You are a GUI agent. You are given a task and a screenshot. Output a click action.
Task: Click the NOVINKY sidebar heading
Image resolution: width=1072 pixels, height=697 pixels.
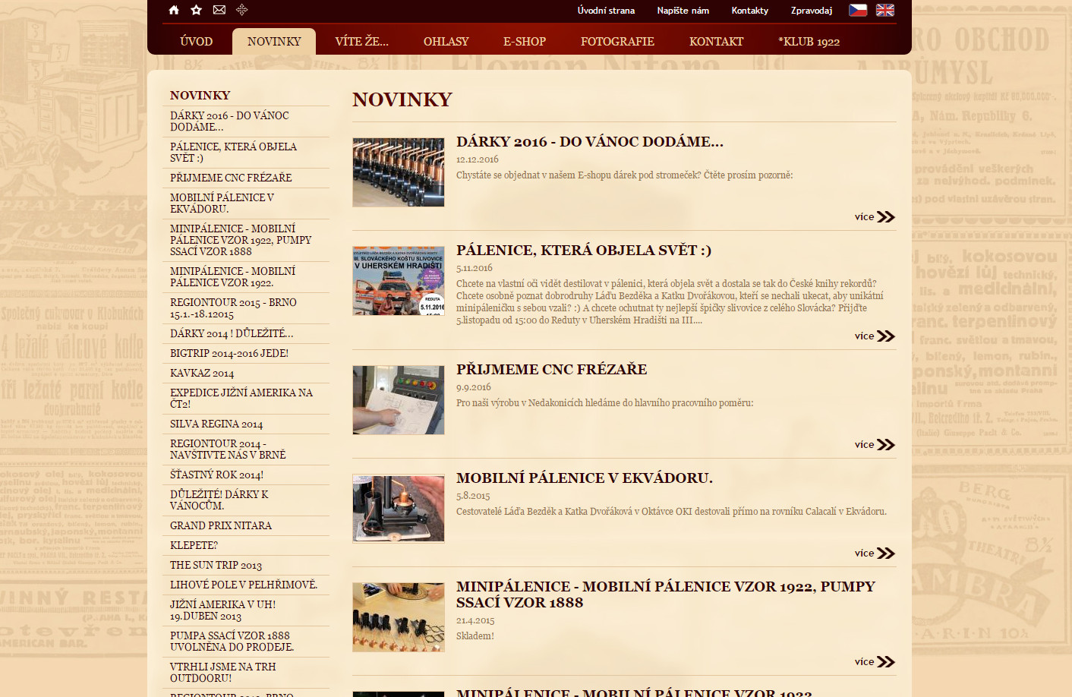200,96
